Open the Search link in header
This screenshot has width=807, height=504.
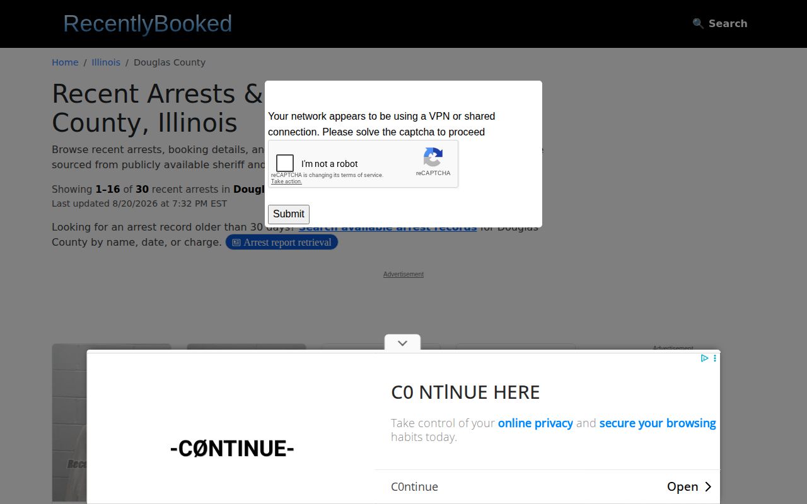point(720,23)
